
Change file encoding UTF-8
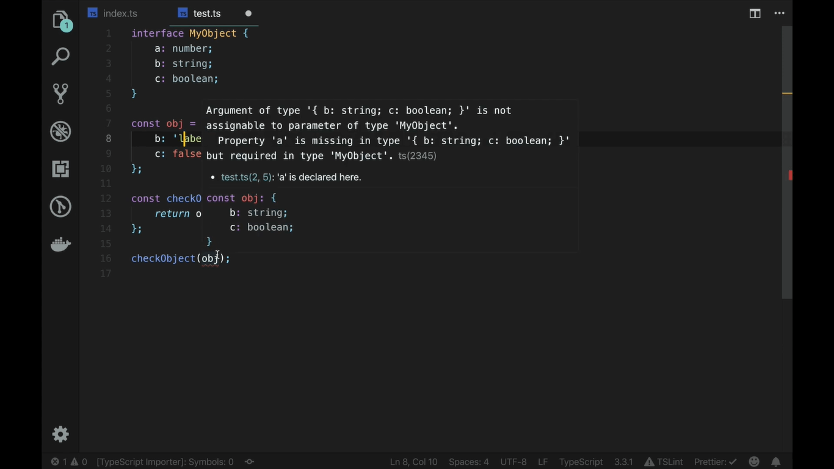pos(513,462)
